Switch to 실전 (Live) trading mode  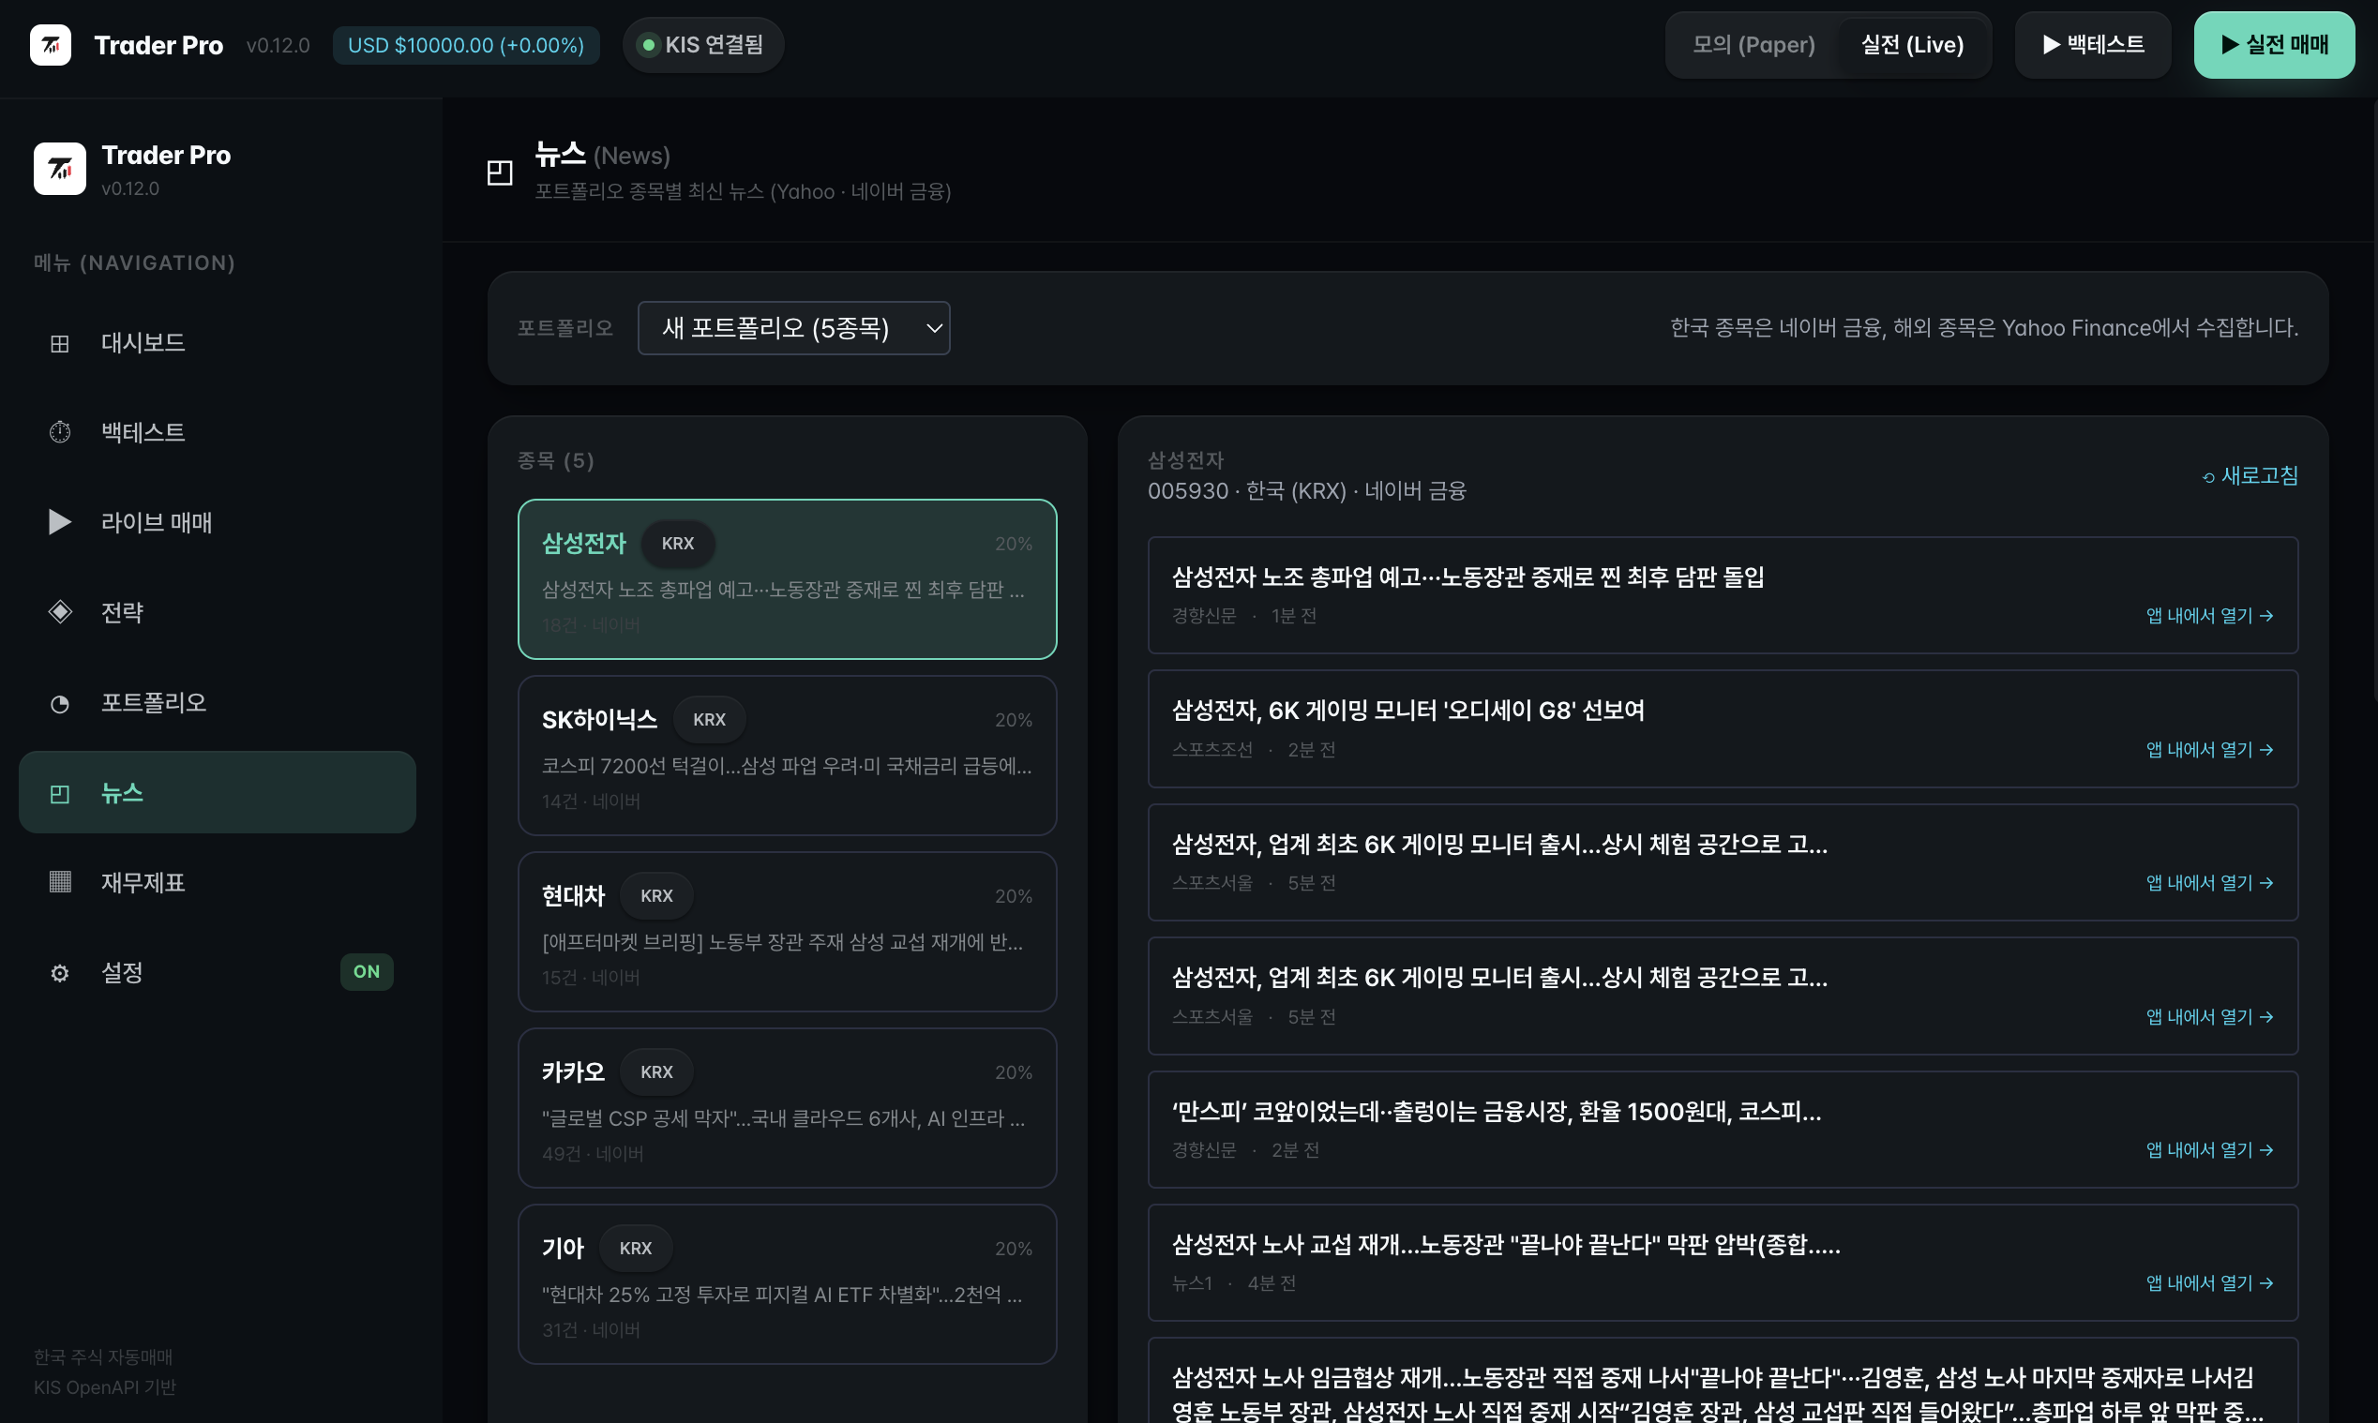[x=1912, y=45]
